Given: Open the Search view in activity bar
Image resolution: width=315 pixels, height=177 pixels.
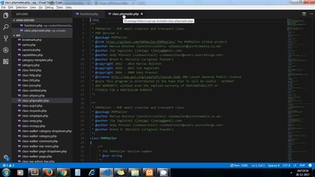Looking at the screenshot, I should click(5, 27).
